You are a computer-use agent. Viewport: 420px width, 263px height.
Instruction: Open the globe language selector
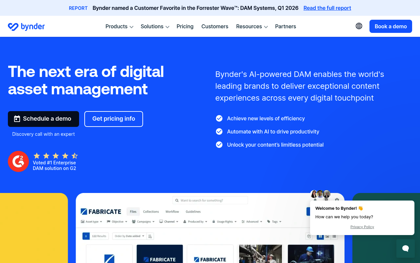(359, 26)
